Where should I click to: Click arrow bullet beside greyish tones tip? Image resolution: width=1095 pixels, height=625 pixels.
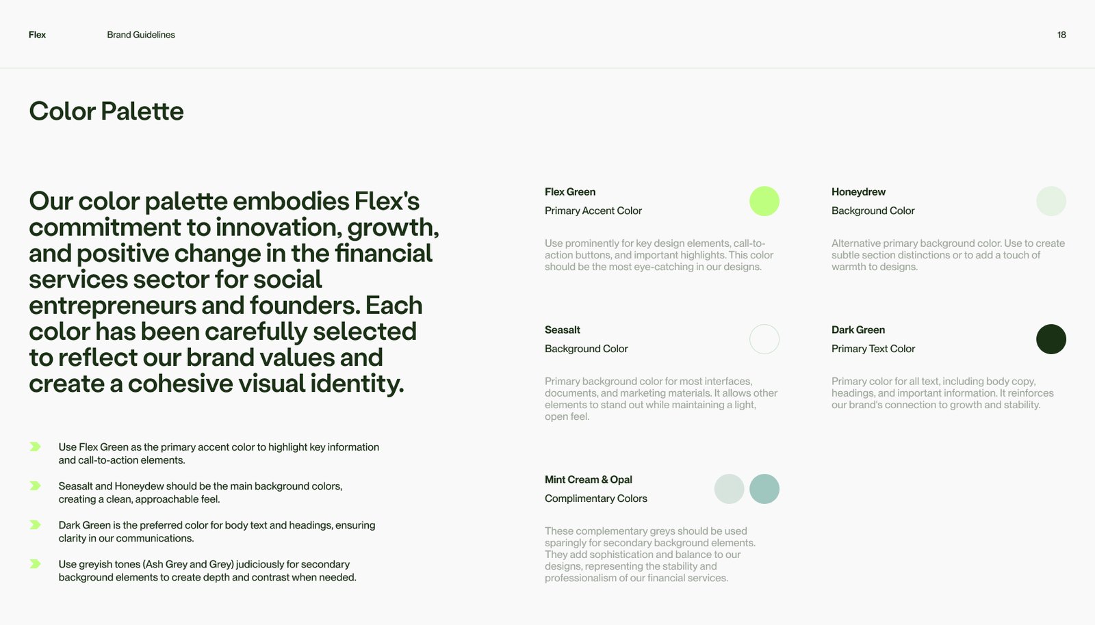click(x=35, y=563)
